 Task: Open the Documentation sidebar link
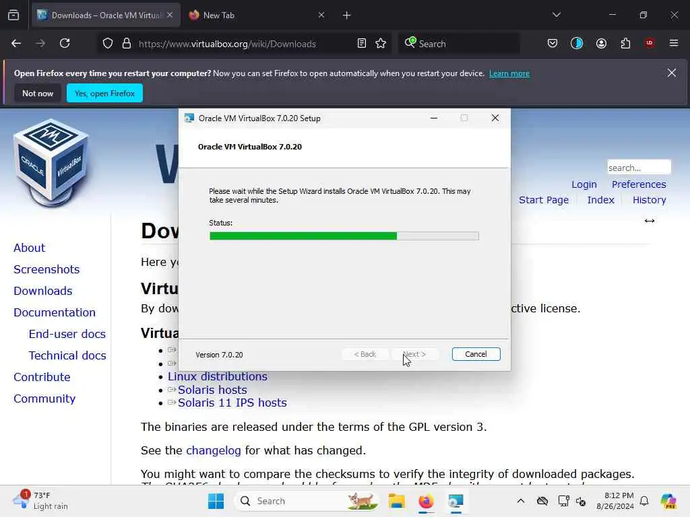(x=55, y=312)
